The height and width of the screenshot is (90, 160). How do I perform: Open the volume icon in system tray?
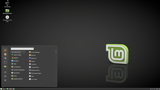coord(154,89)
